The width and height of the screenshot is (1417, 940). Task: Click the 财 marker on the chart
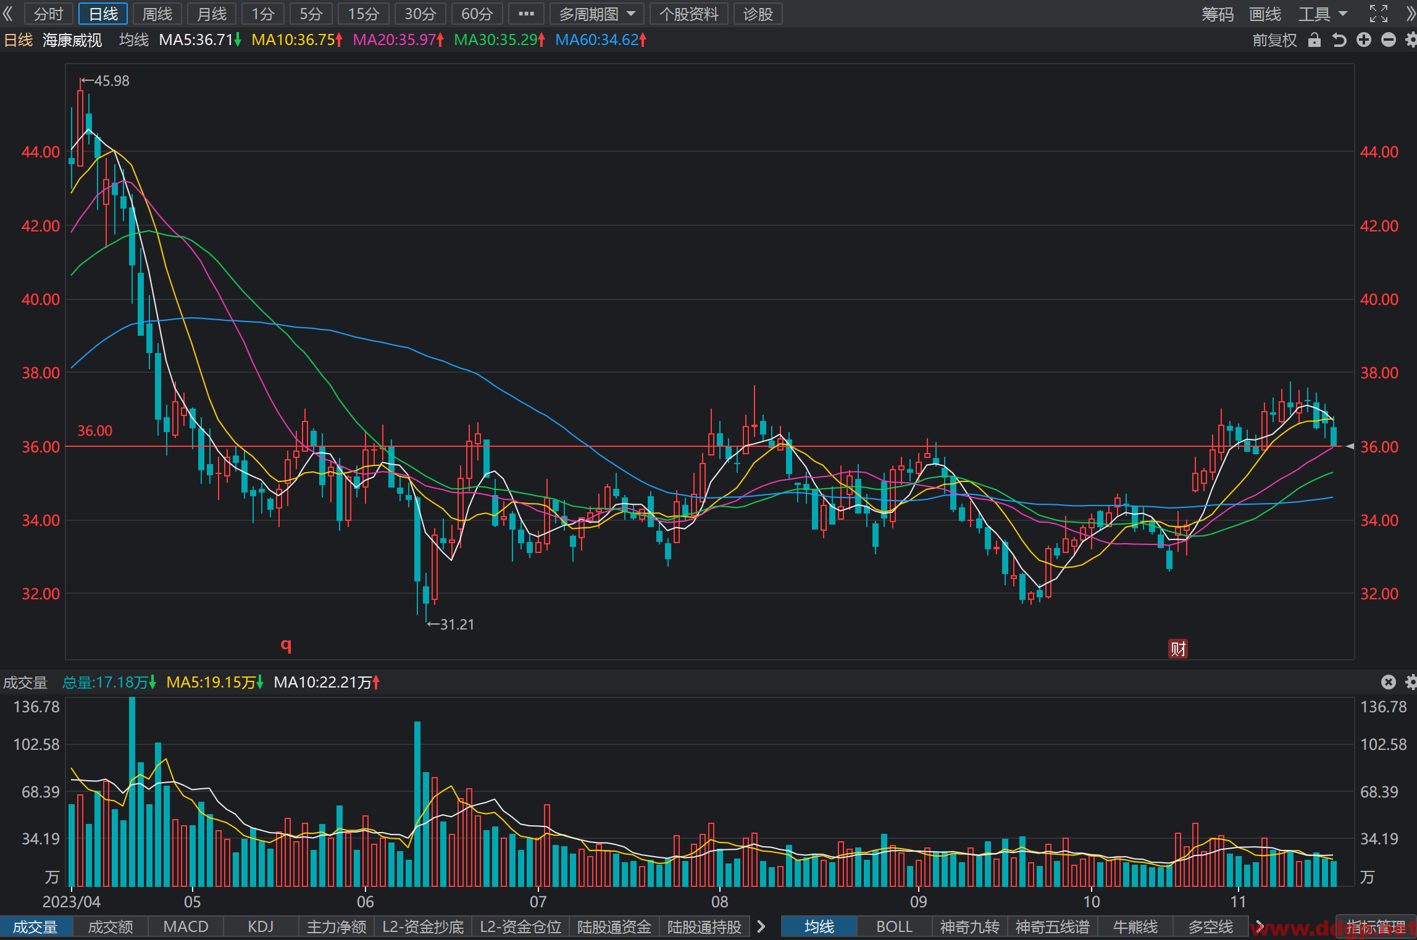click(x=1178, y=649)
